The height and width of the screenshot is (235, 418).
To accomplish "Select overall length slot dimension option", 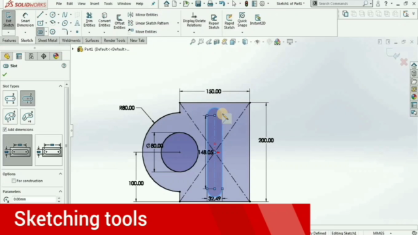I will (49, 150).
